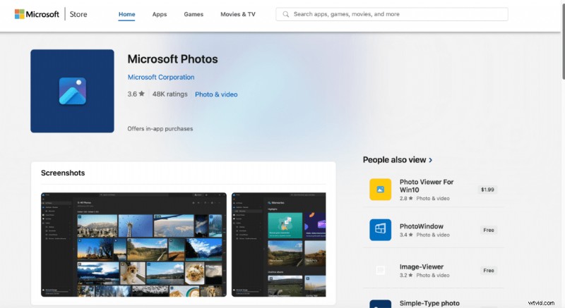This screenshot has width=565, height=308.
Task: Click the star icon beside 3.6
Action: pyautogui.click(x=142, y=94)
